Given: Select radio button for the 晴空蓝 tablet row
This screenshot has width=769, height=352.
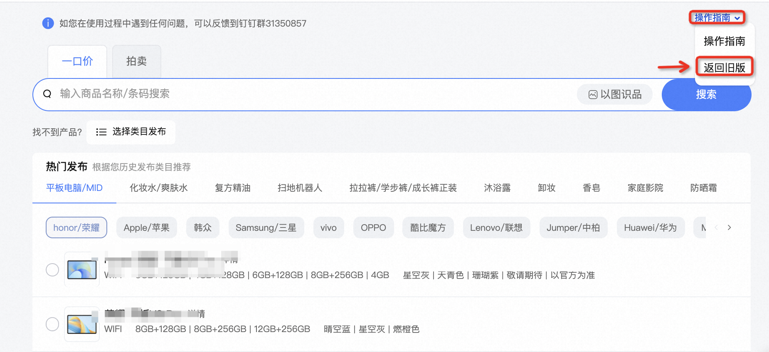Looking at the screenshot, I should (x=52, y=324).
